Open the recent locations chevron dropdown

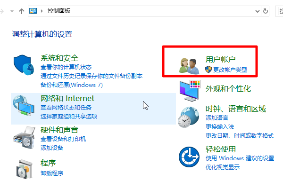pos(12,11)
